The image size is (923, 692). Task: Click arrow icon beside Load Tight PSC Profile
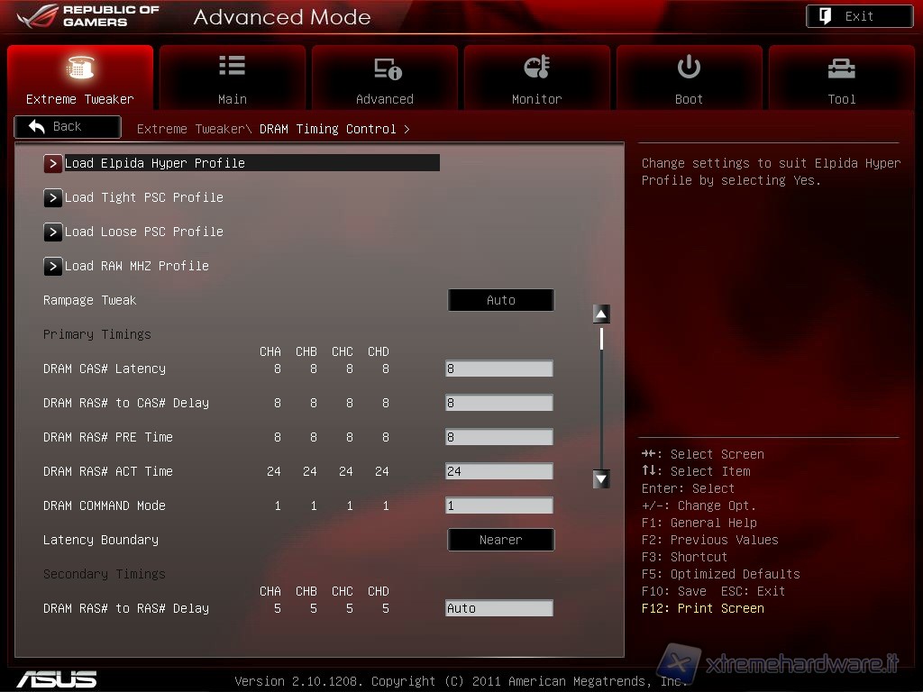[x=53, y=197]
